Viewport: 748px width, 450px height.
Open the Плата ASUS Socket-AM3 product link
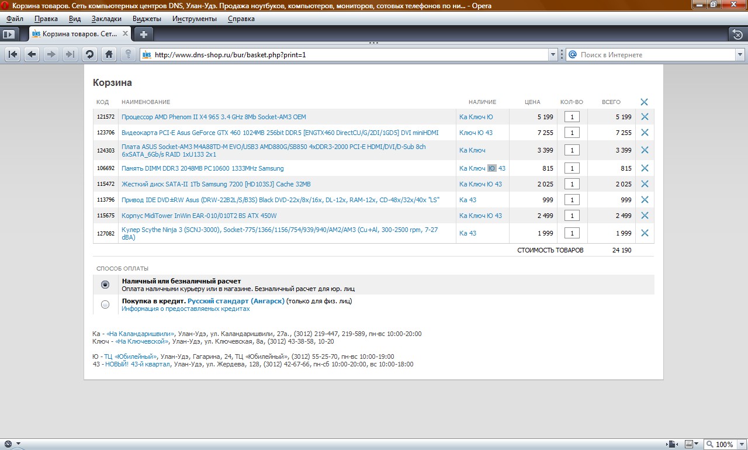click(x=273, y=150)
